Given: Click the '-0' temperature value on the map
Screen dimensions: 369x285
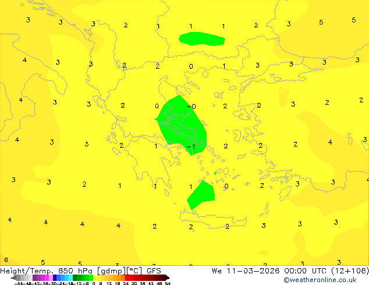Looking at the screenshot, I should [x=191, y=106].
